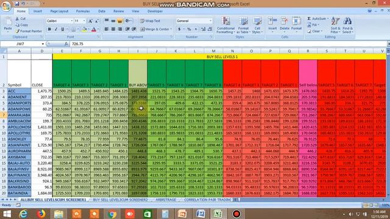Screen dimensions: 390x219
Task: Open Cell Styles gallery
Action: [257, 26]
